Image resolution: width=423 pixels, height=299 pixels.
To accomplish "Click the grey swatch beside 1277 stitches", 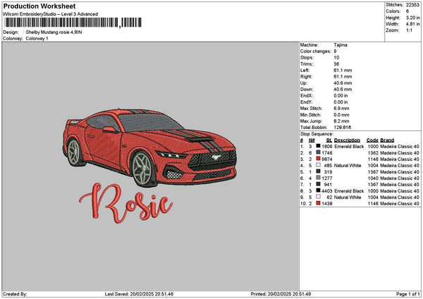I will click(x=319, y=178).
